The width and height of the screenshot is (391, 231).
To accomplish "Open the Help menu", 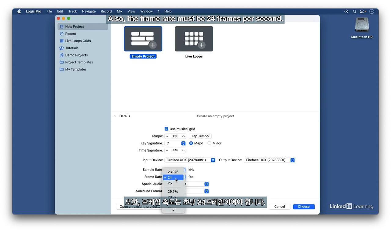I will tap(168, 11).
